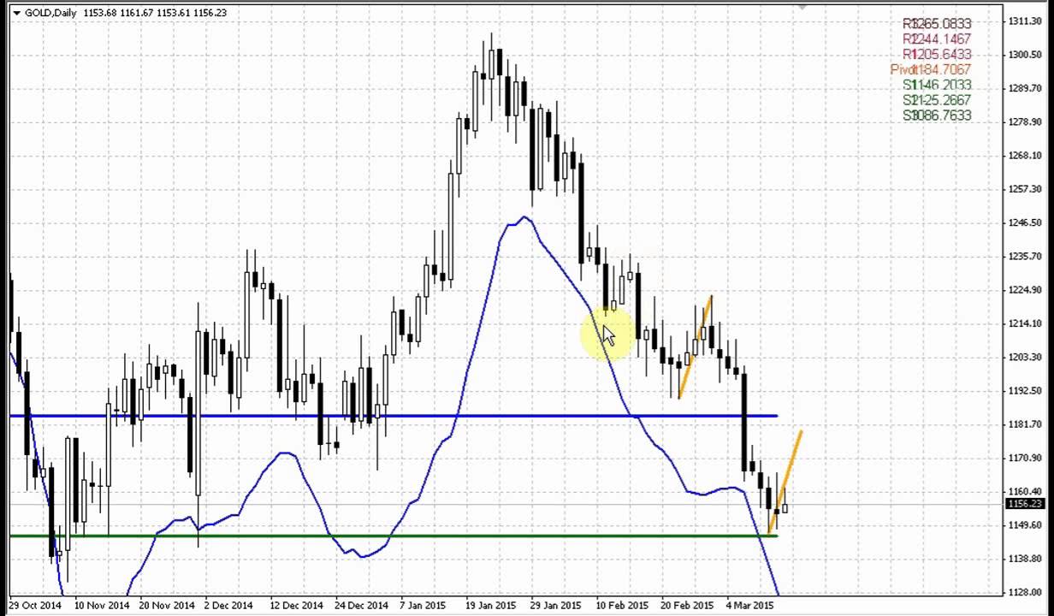1054x616 pixels.
Task: Click the 1268.10 price scale label
Action: pos(1025,155)
